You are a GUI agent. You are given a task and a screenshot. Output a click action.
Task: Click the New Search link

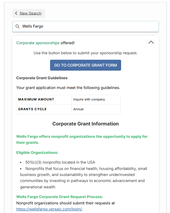pos(30,13)
